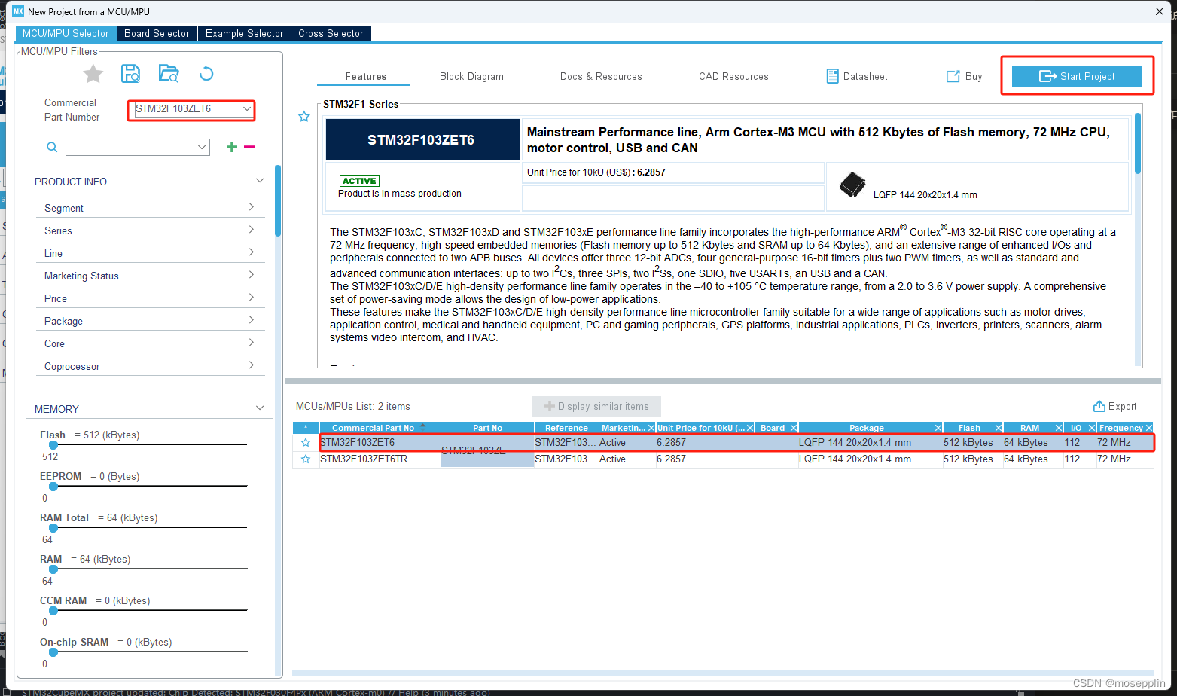
Task: Remove the Package column via its X
Action: 938,428
